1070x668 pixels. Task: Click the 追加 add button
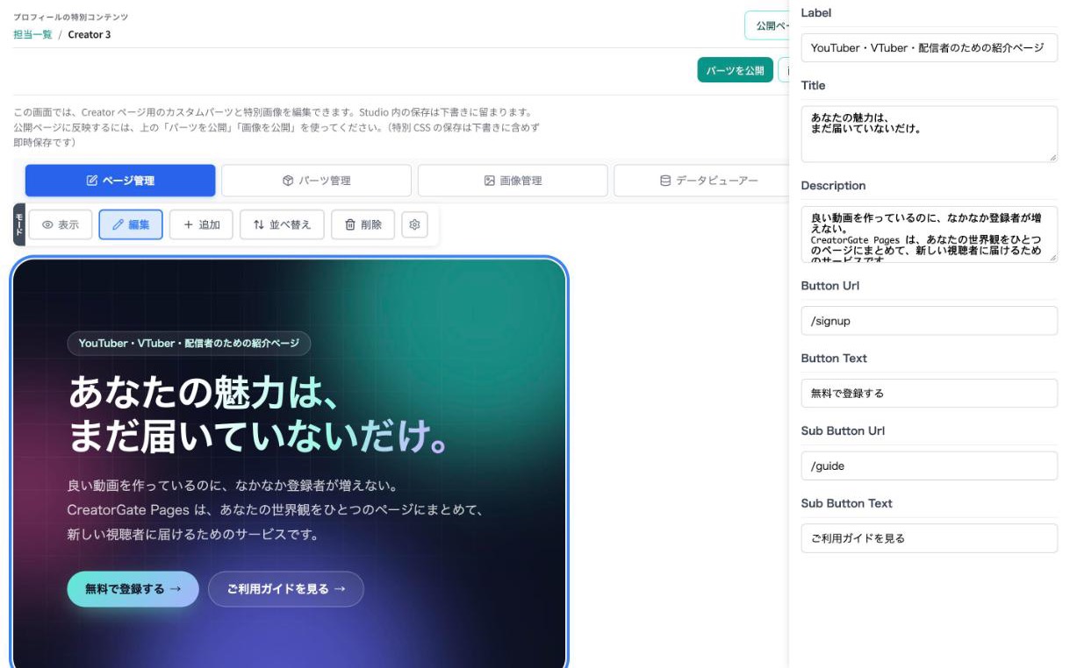coord(201,224)
